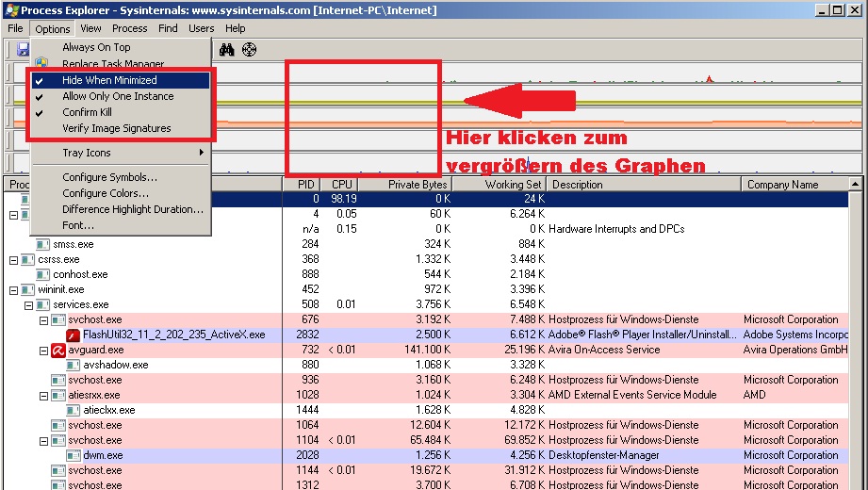Sort by Working Set column header
Screen dimensions: 868x490
coord(500,185)
